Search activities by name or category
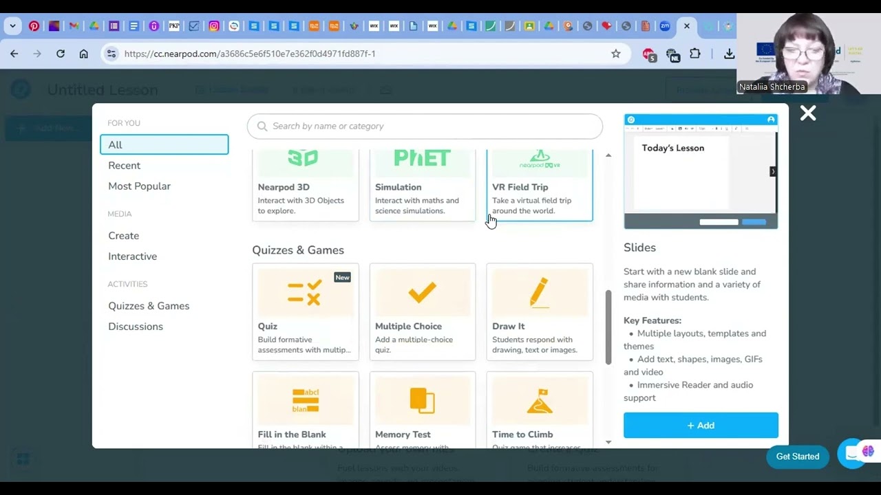 425,126
